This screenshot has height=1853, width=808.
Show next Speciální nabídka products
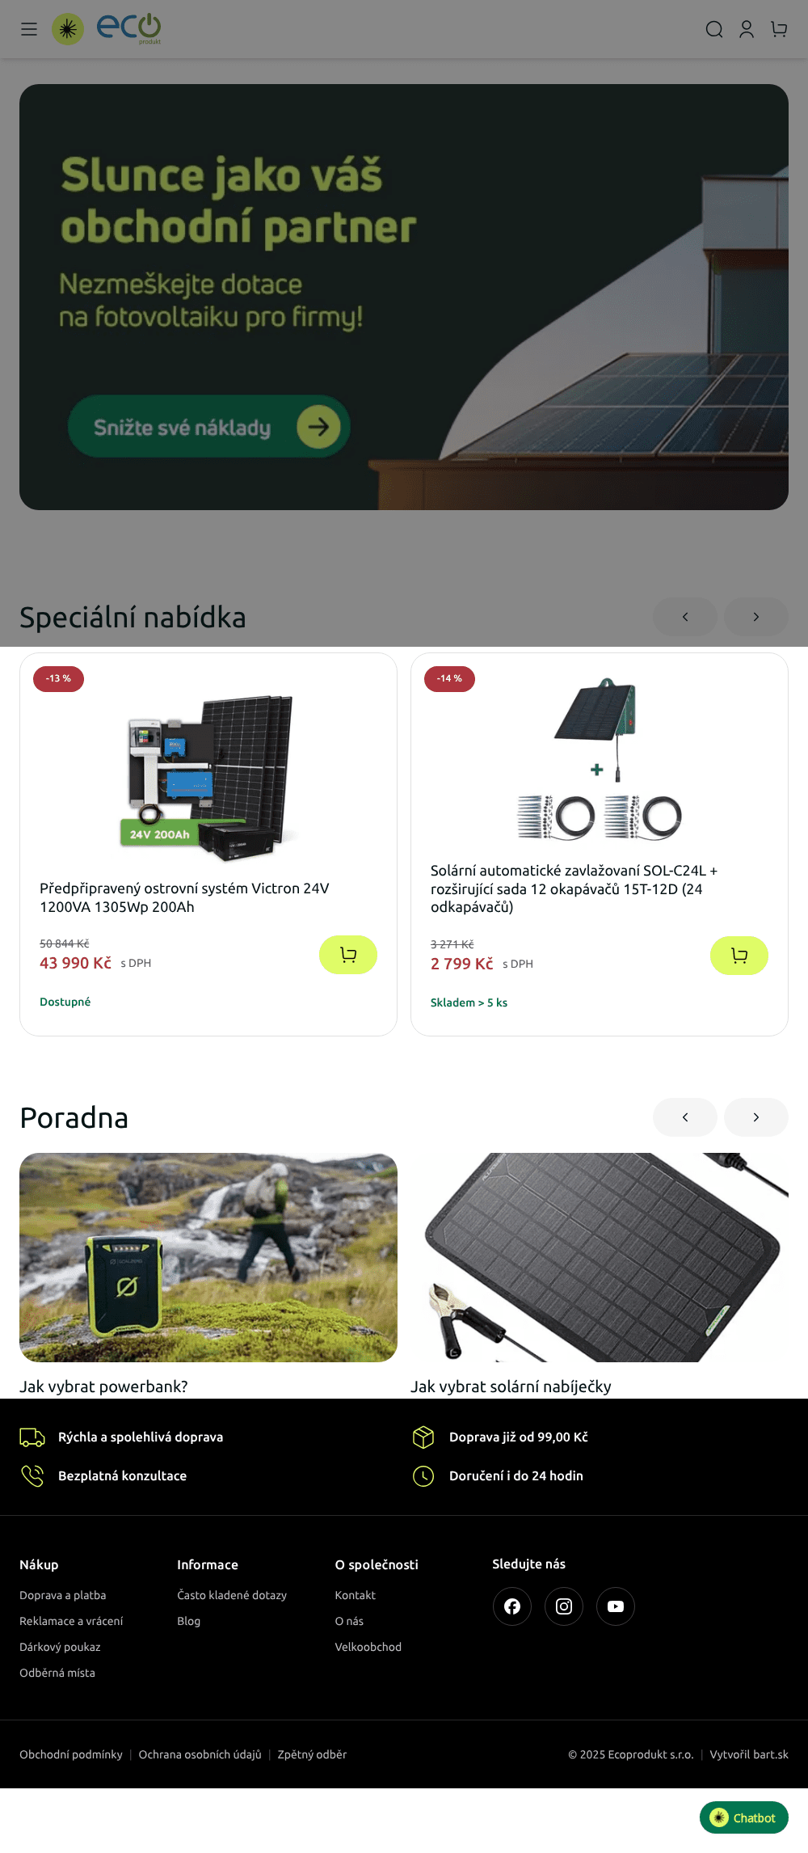point(756,617)
